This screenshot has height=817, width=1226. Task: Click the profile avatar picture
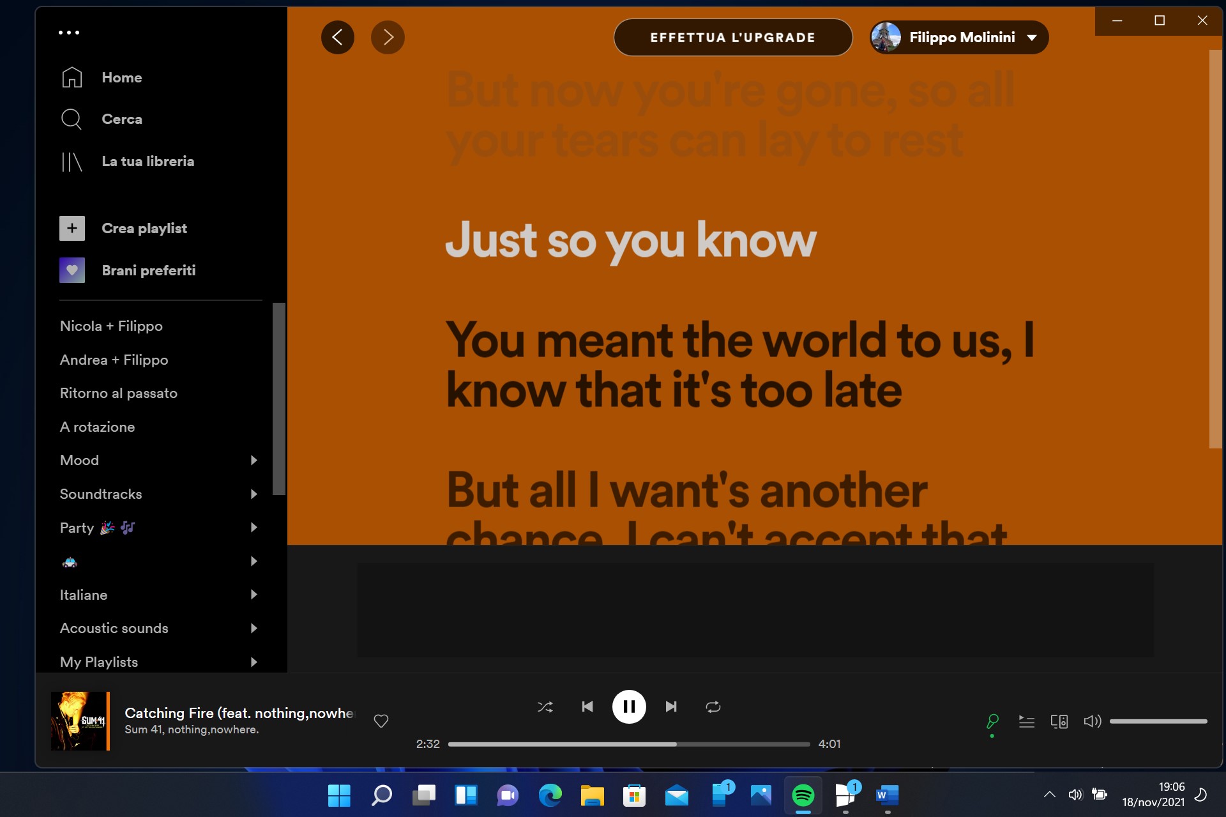point(886,38)
